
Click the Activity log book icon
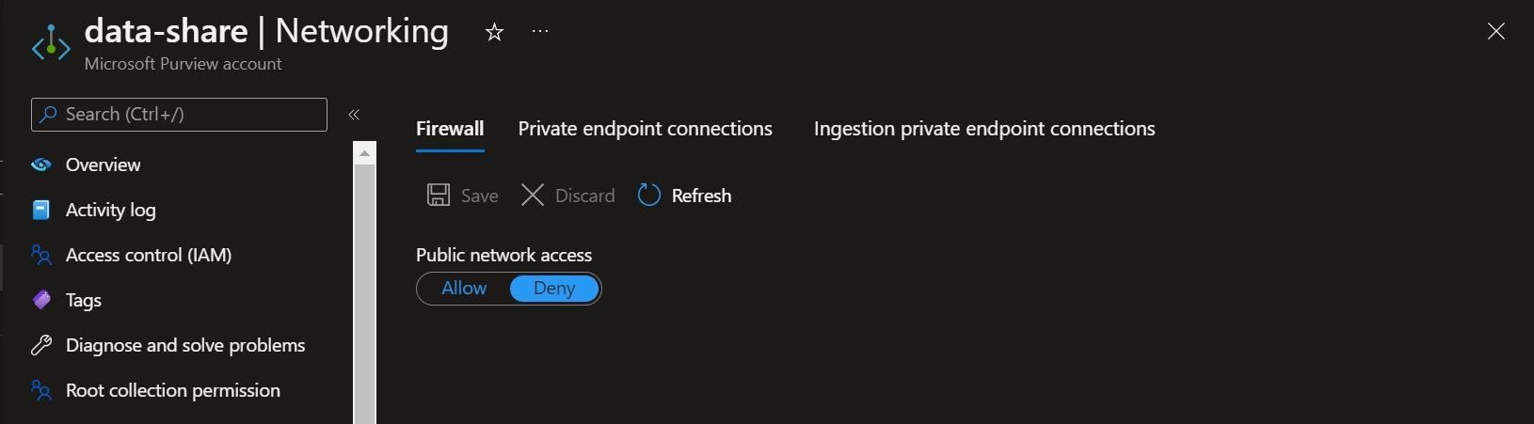click(41, 210)
